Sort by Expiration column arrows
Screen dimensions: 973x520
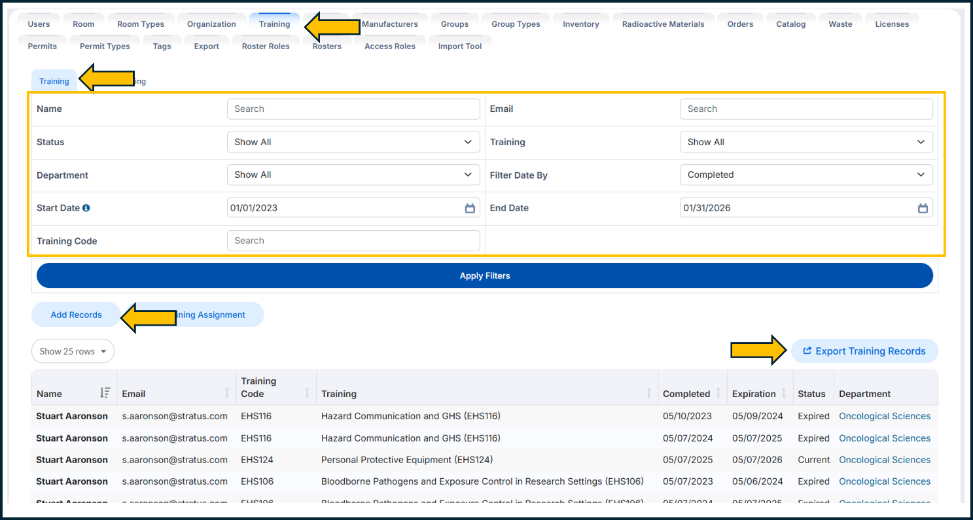click(x=783, y=393)
